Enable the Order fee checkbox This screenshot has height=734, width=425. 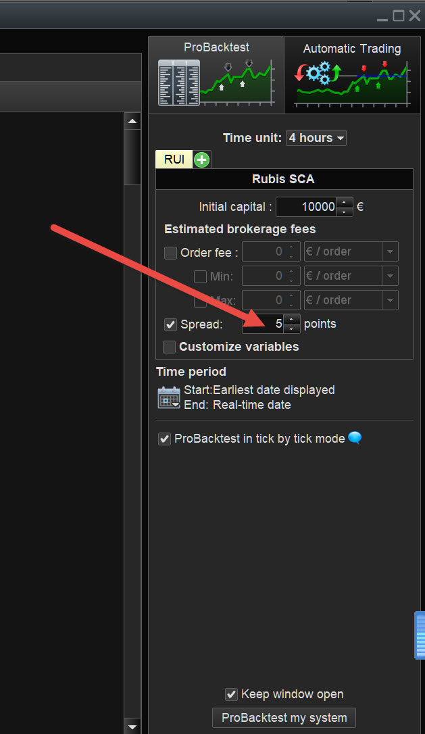click(x=171, y=253)
